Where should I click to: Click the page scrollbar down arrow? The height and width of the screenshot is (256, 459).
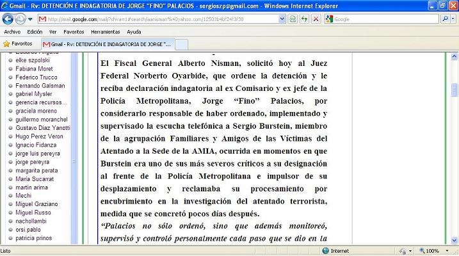[x=454, y=241]
